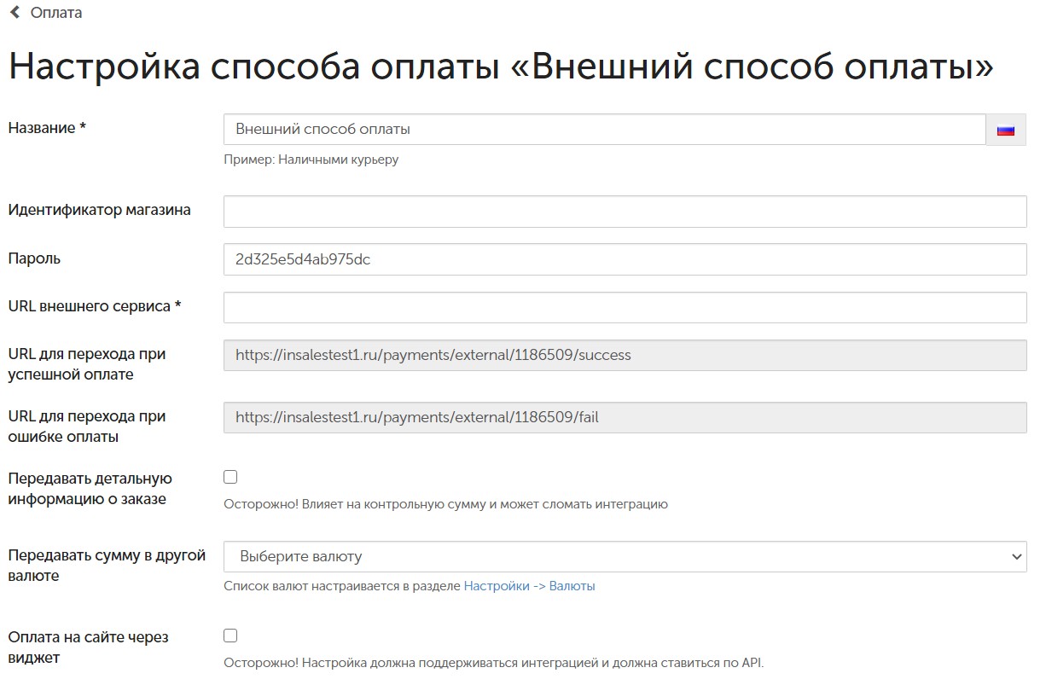This screenshot has height=685, width=1046.
Task: Click the back chevron icon beside Оплата
Action: [x=15, y=13]
